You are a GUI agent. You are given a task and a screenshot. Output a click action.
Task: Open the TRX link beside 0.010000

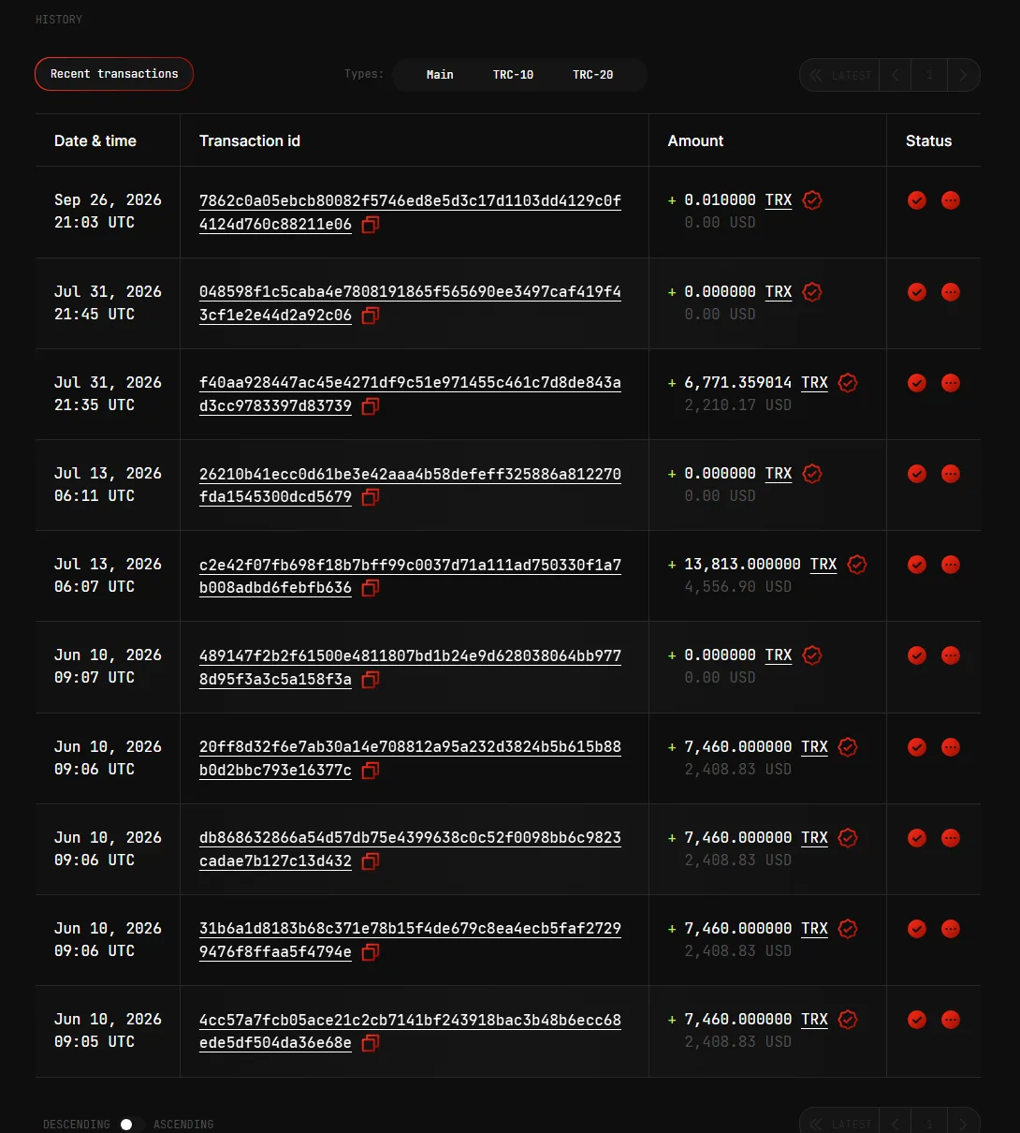pos(779,200)
